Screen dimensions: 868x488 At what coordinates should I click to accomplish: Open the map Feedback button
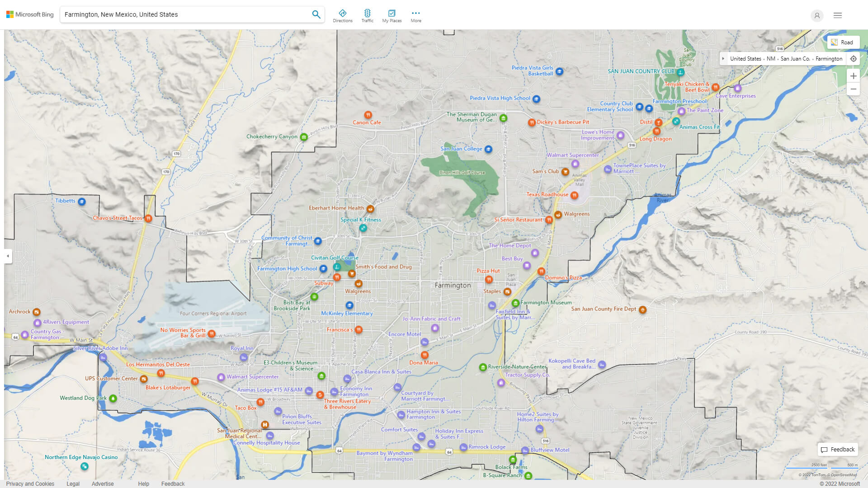click(x=838, y=449)
